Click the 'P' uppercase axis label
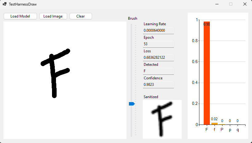This screenshot has width=252, height=143. pos(222,129)
